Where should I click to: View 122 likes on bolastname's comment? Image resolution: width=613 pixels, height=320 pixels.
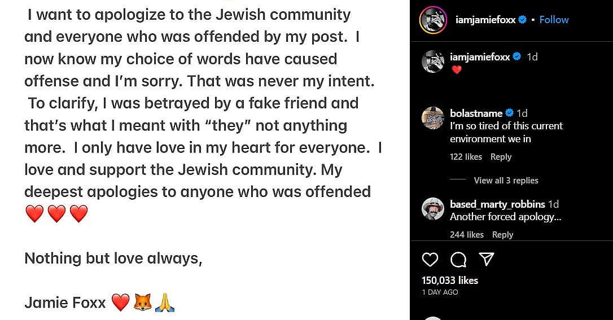(466, 157)
